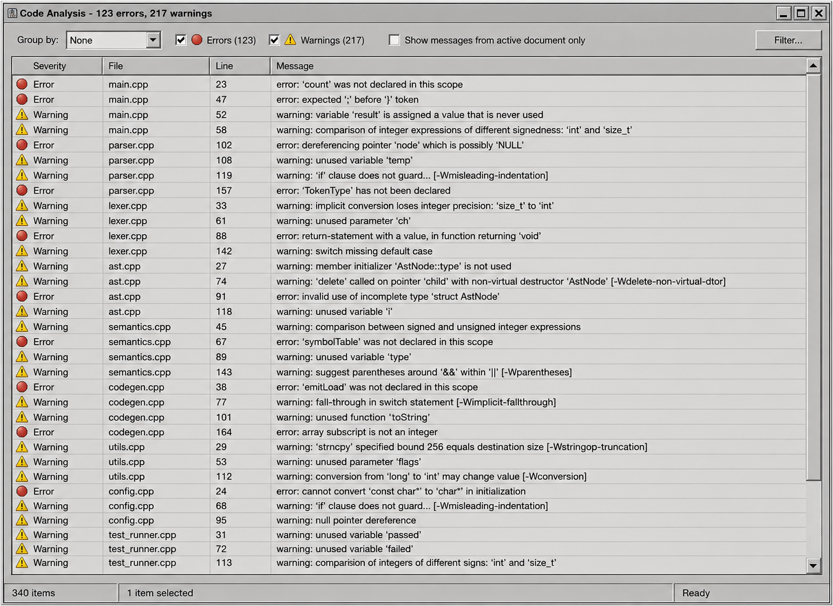Click error icon for semantics.cpp line 67
Screen dimensions: 833x606
point(22,342)
